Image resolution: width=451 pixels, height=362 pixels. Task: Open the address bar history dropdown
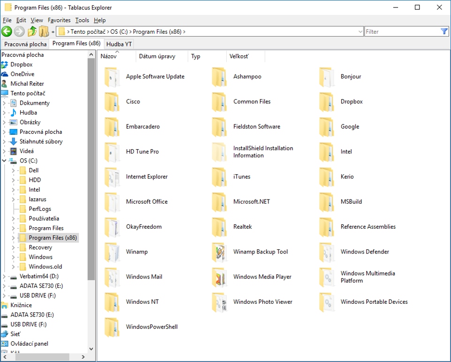360,32
